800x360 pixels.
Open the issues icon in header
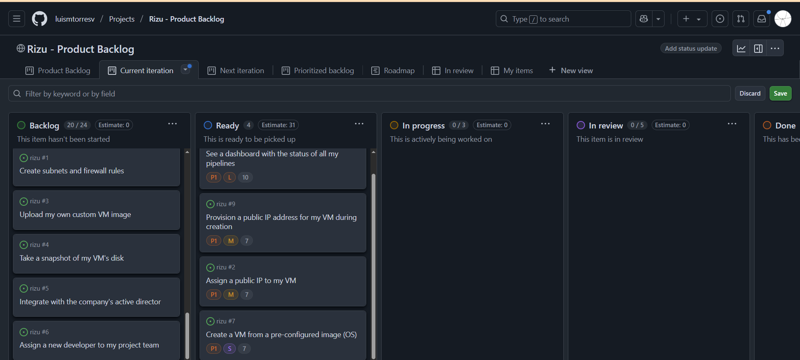[720, 19]
